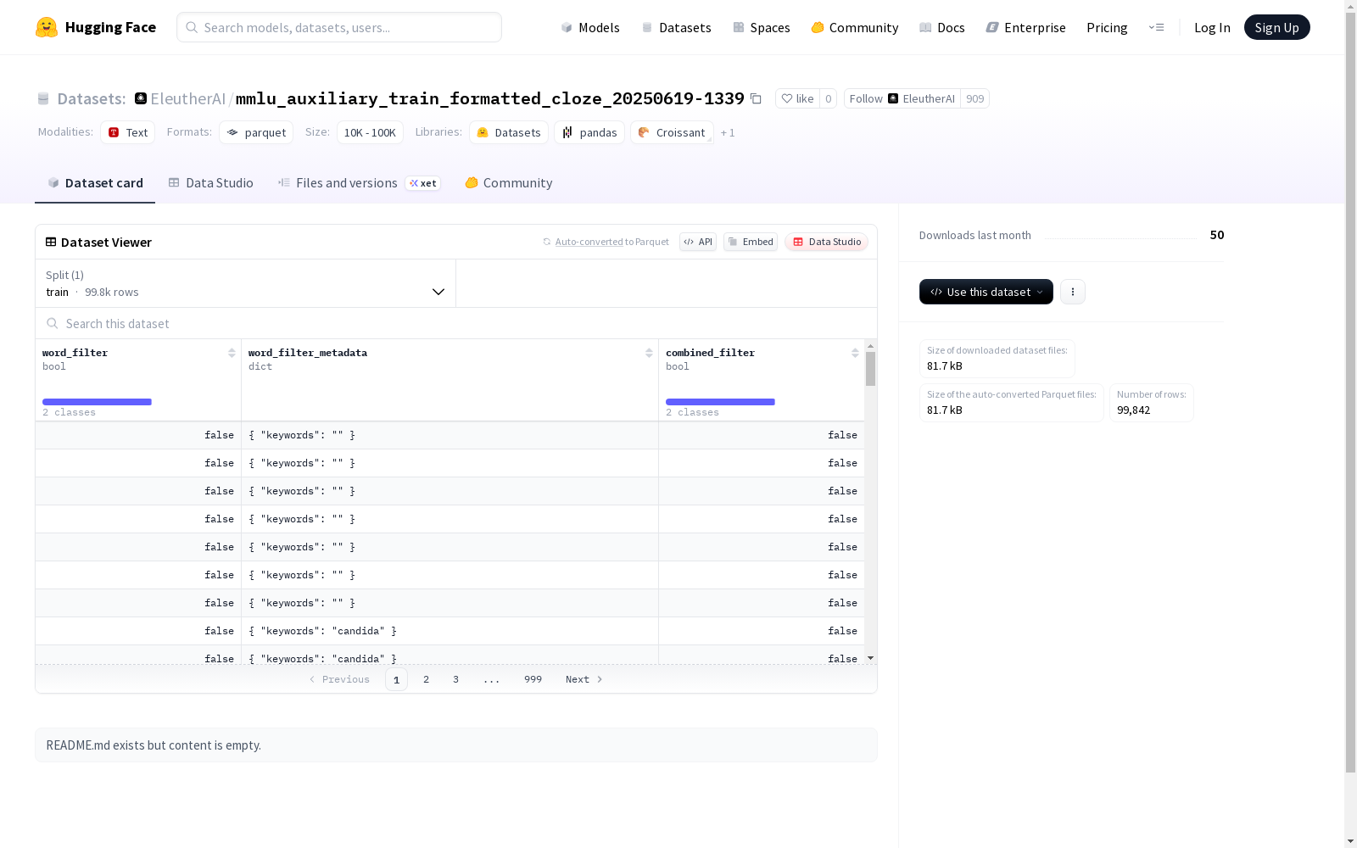Screen dimensions: 1357x848
Task: Open Enterprise in the top navigation
Action: pos(1026,27)
